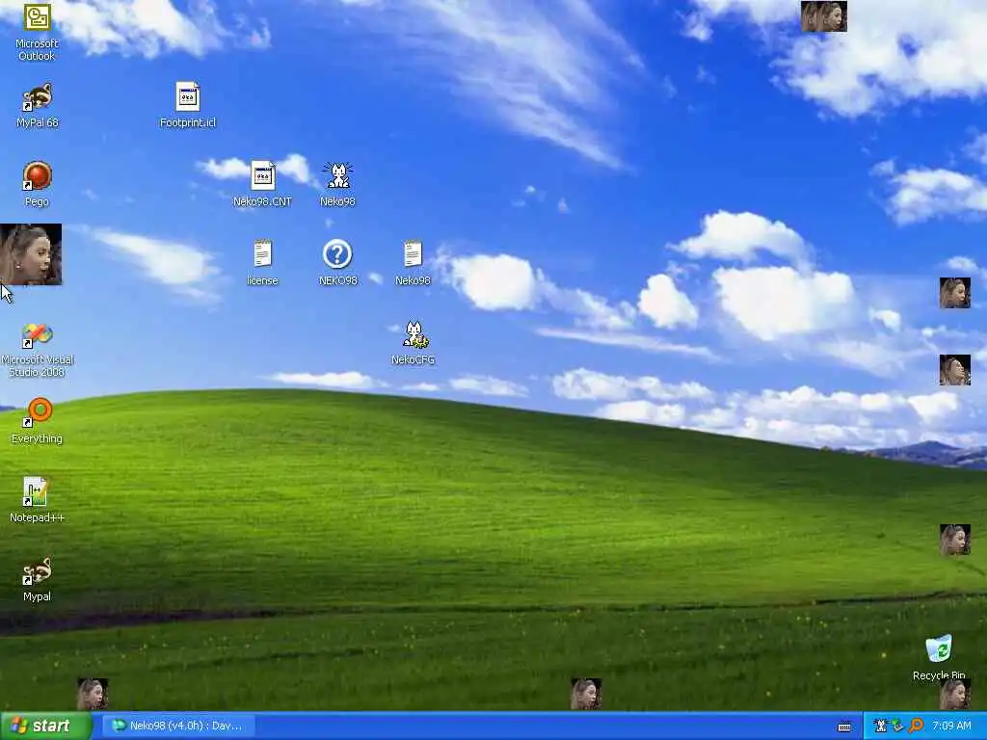Screen dimensions: 987x740
Task: Click the Neko cat tray icon
Action: click(x=880, y=726)
